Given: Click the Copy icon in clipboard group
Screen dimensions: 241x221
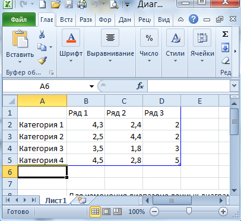Looking at the screenshot, I should (x=42, y=47).
